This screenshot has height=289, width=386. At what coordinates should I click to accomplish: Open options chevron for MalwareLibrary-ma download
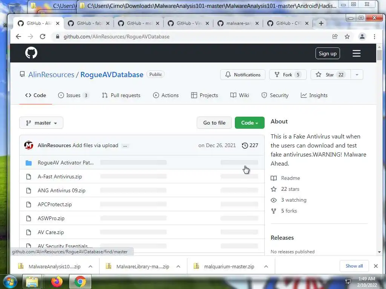(x=178, y=266)
